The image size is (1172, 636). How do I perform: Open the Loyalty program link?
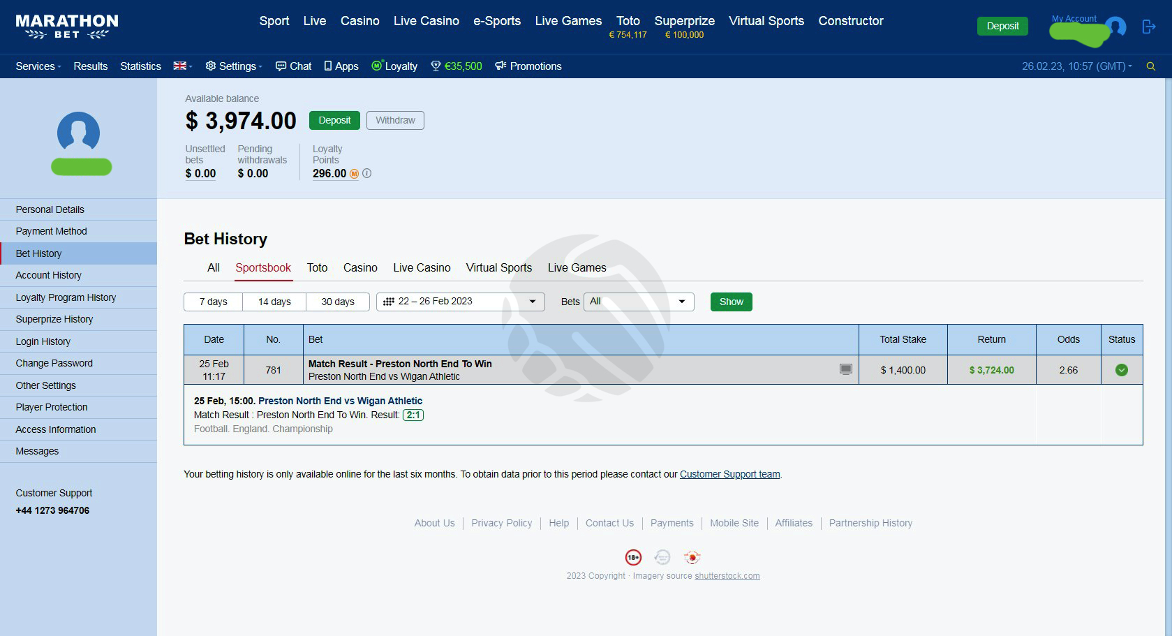(x=394, y=66)
